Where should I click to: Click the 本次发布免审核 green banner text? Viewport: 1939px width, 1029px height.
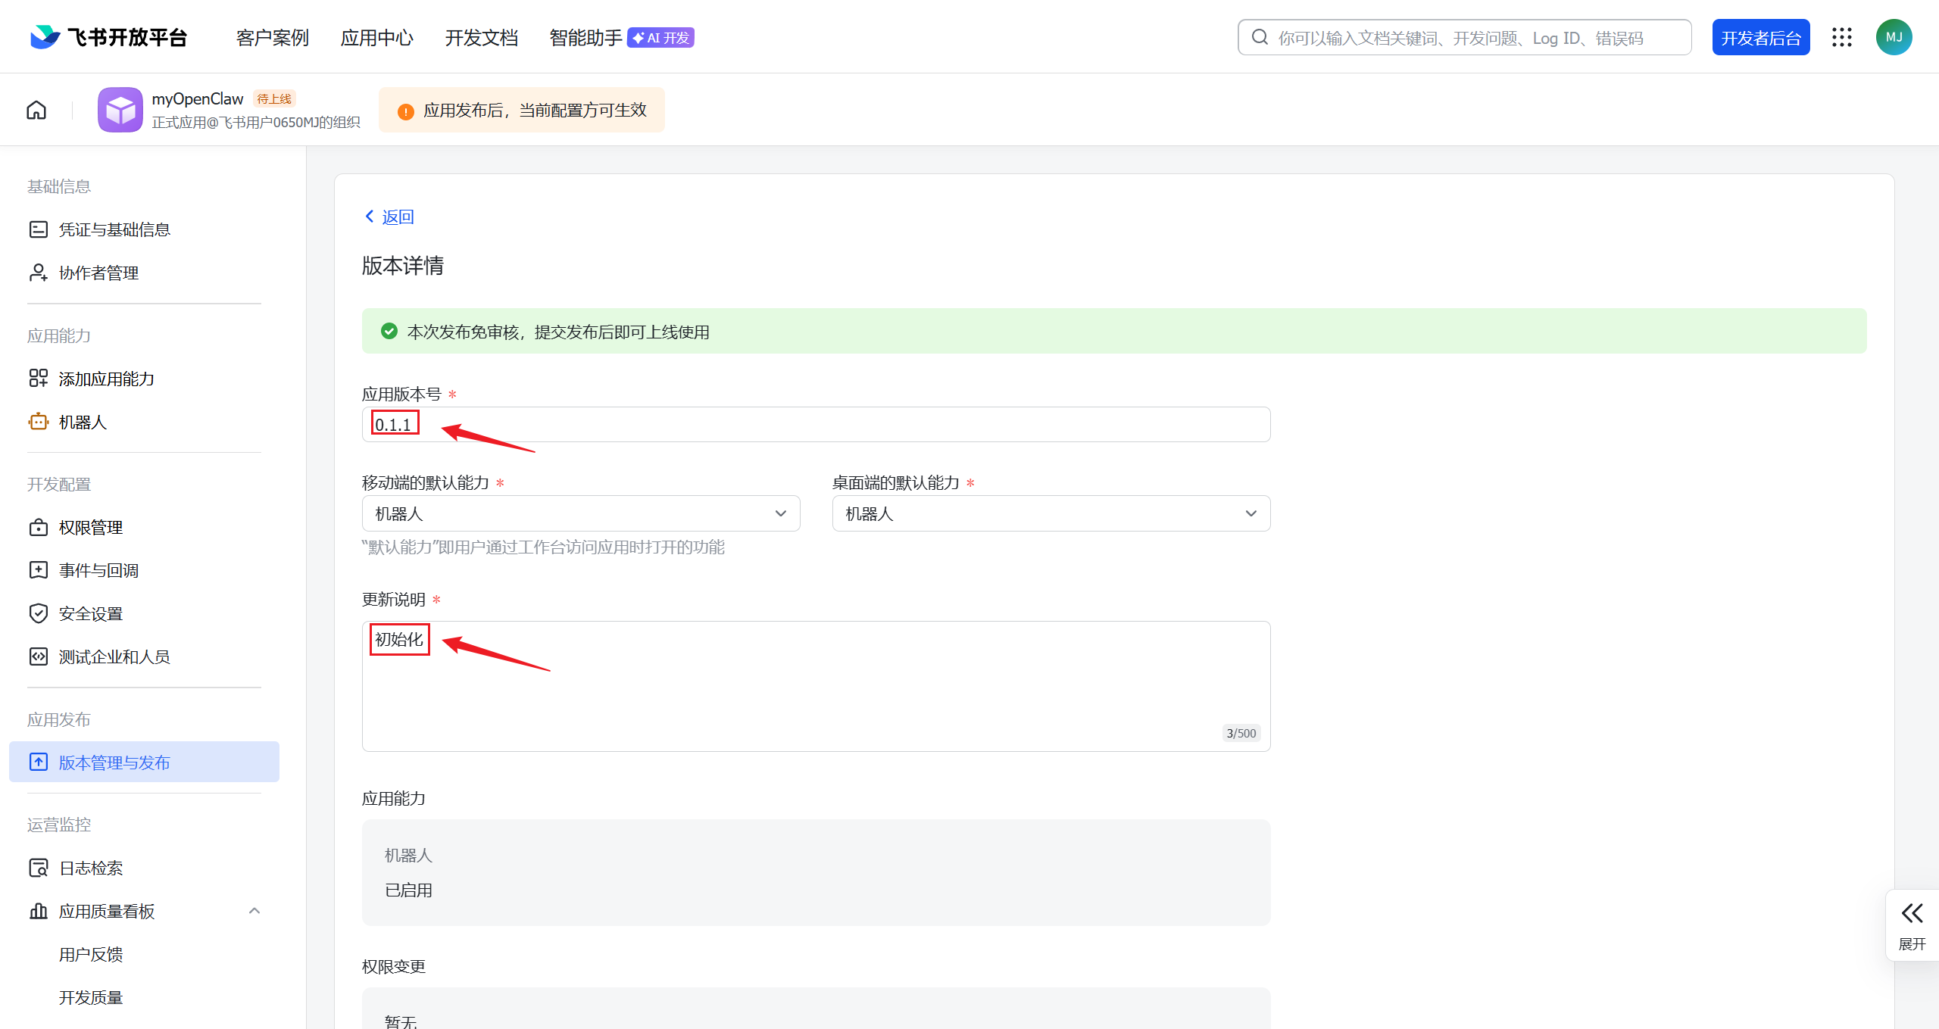pyautogui.click(x=558, y=332)
